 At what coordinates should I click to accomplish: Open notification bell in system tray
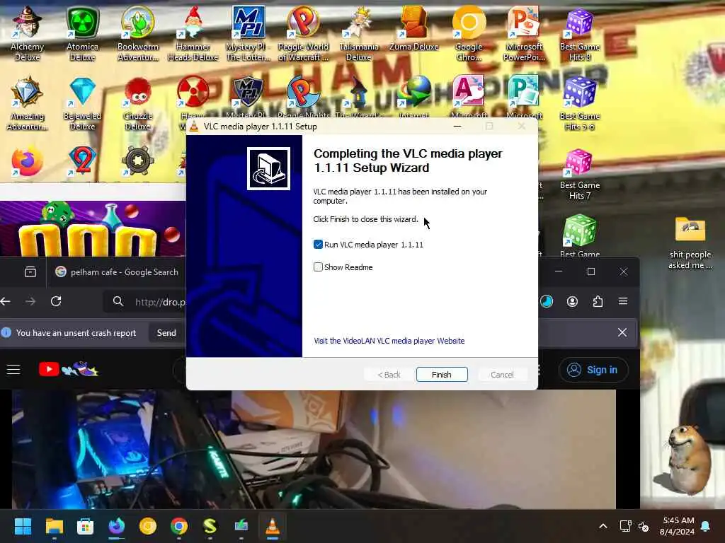pyautogui.click(x=706, y=526)
